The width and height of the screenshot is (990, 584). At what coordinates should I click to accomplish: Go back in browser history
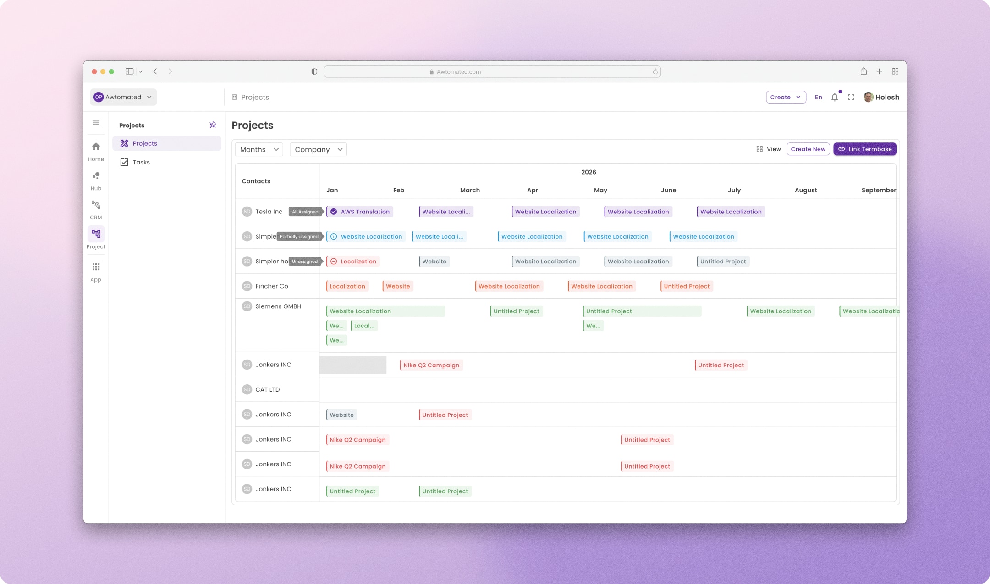tap(155, 71)
